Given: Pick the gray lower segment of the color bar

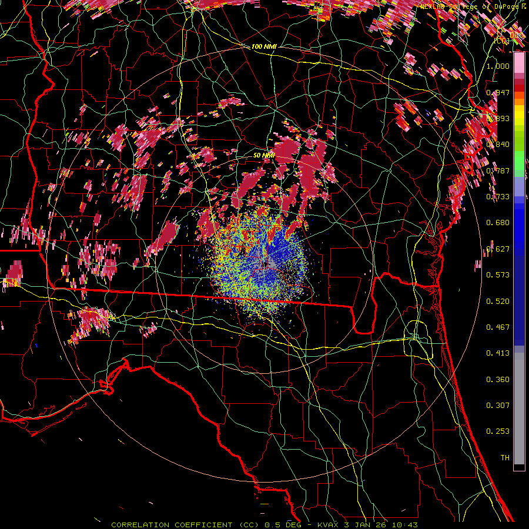Looking at the screenshot, I should (x=519, y=409).
